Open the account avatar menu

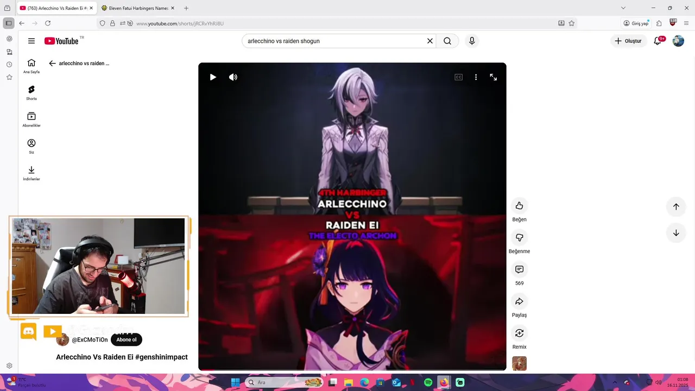tap(678, 41)
